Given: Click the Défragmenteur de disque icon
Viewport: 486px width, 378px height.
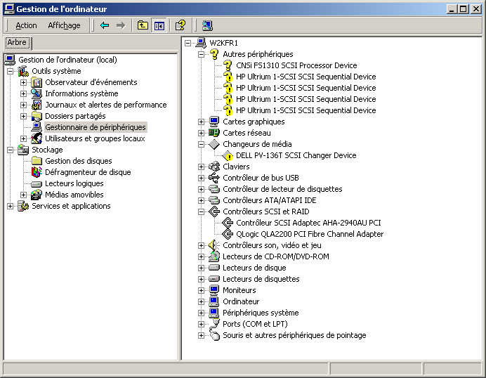Looking at the screenshot, I should pos(37,172).
